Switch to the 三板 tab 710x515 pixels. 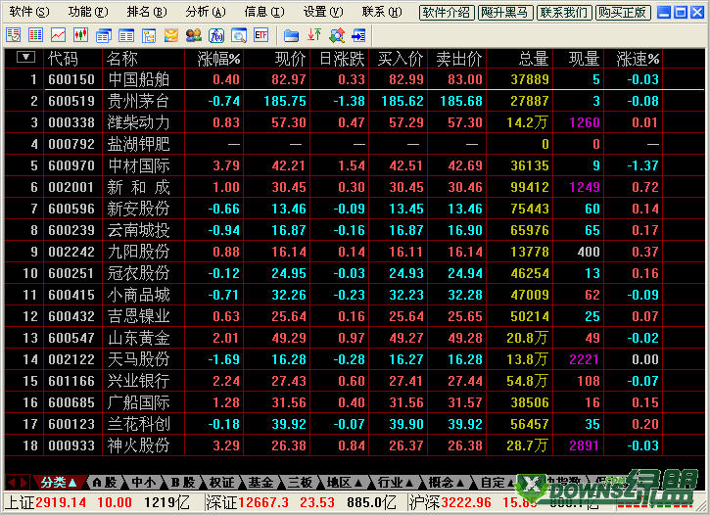coord(301,483)
